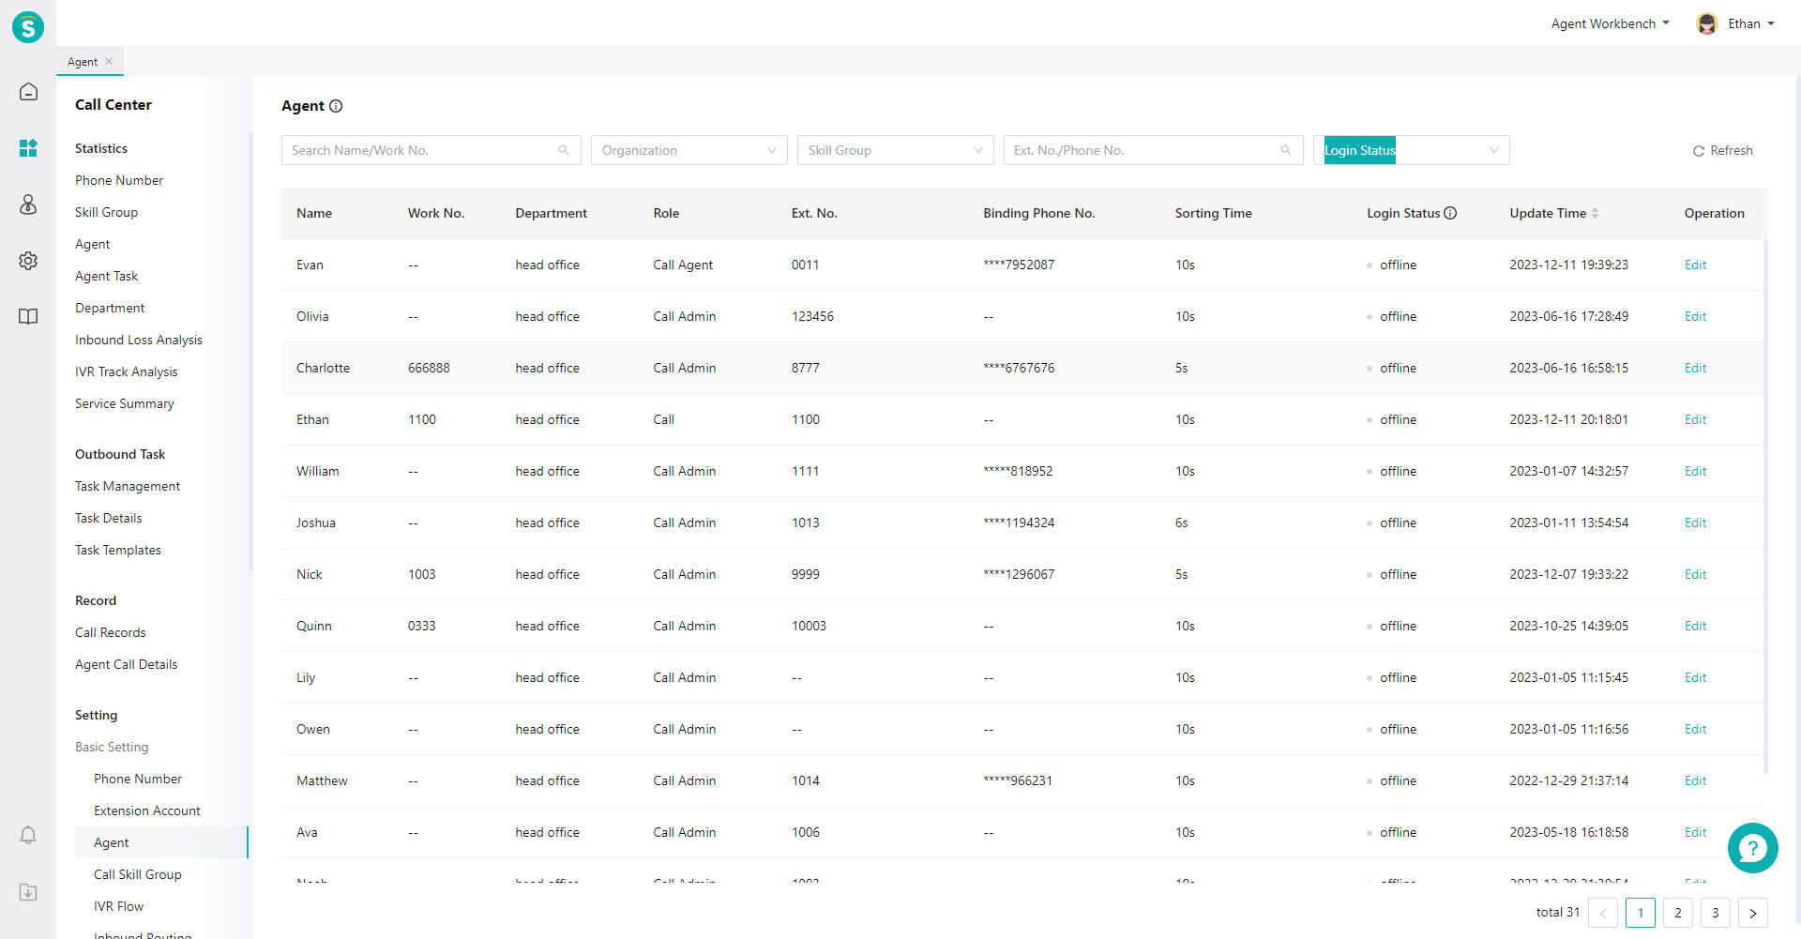Click the name Lily in table
The width and height of the screenshot is (1801, 939).
click(x=306, y=677)
